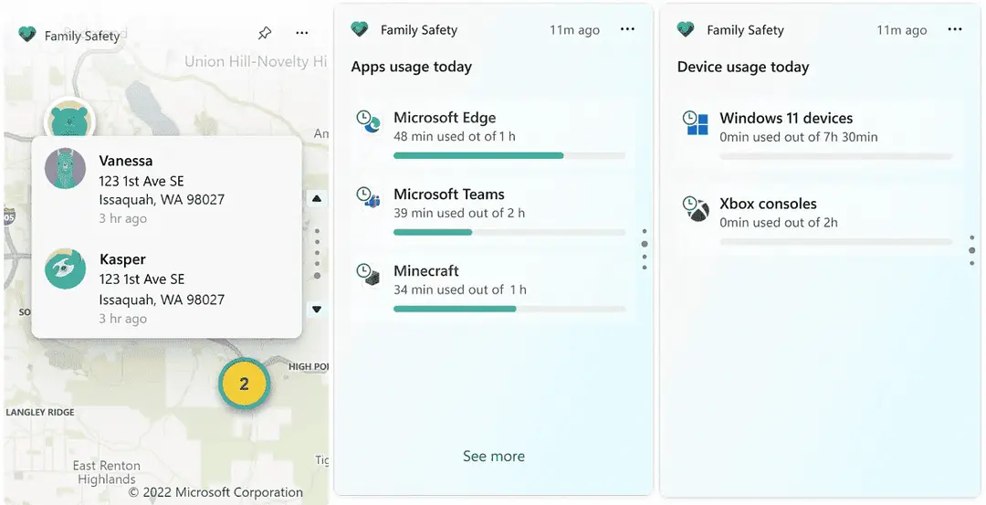Click the Windows 11 devices icon

click(x=696, y=122)
